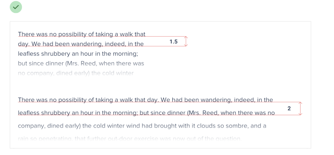The width and height of the screenshot is (334, 155).
Task: Click the line starting "company, dined early) the cold winter wind"
Action: (142, 126)
